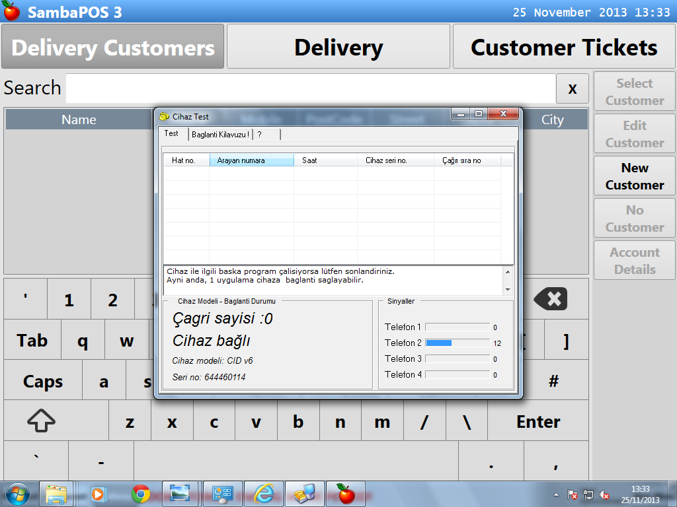The image size is (677, 507).
Task: Open the Customer Tickets section
Action: tap(564, 48)
